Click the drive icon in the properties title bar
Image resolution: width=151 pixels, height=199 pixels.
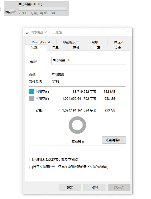coord(27,33)
